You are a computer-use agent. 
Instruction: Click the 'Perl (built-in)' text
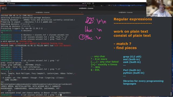(x=132, y=70)
